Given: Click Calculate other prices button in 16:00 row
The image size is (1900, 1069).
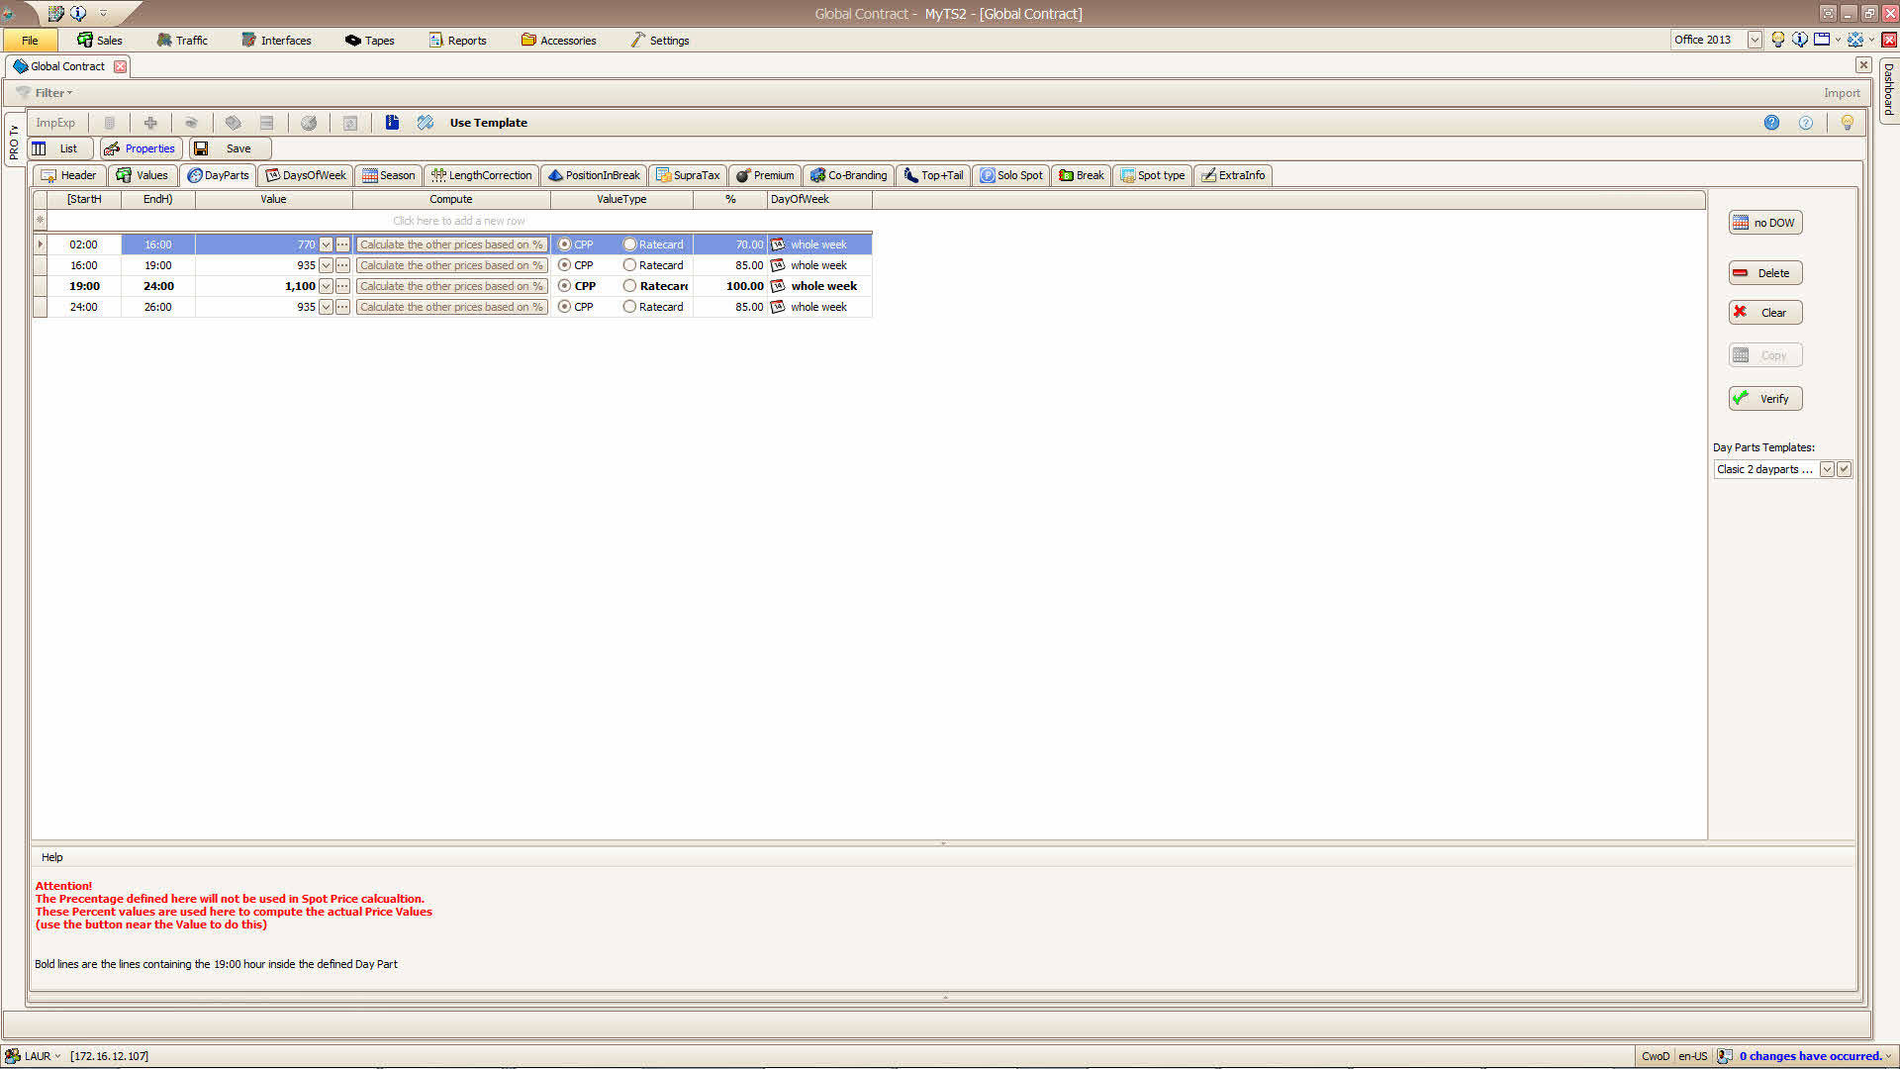Looking at the screenshot, I should click(451, 265).
